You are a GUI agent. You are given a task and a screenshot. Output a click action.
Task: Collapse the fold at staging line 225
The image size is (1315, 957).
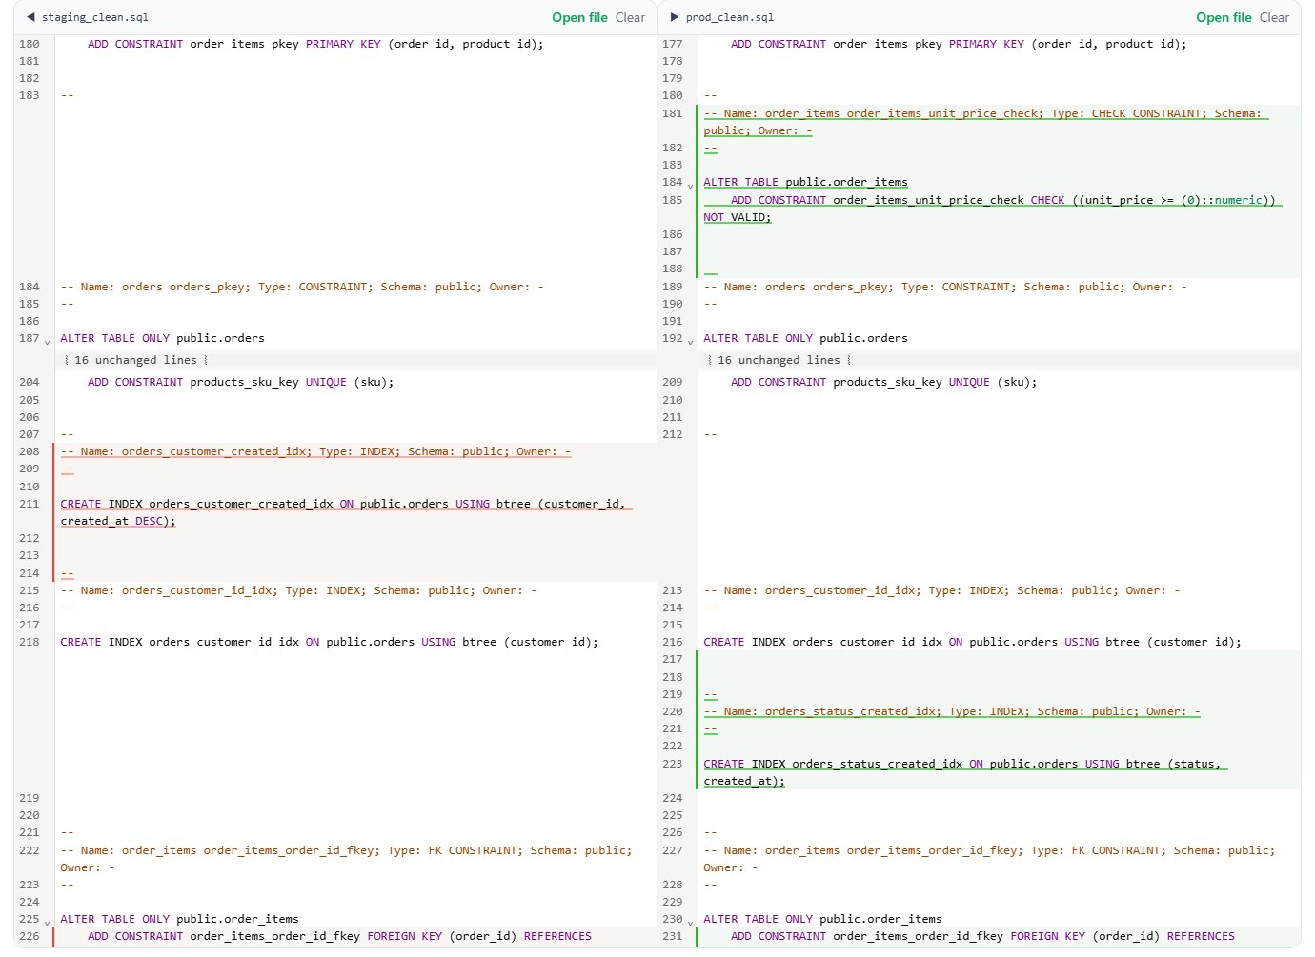48,922
